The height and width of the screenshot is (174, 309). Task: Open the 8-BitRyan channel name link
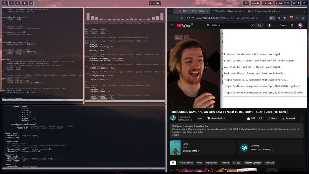[x=183, y=117]
